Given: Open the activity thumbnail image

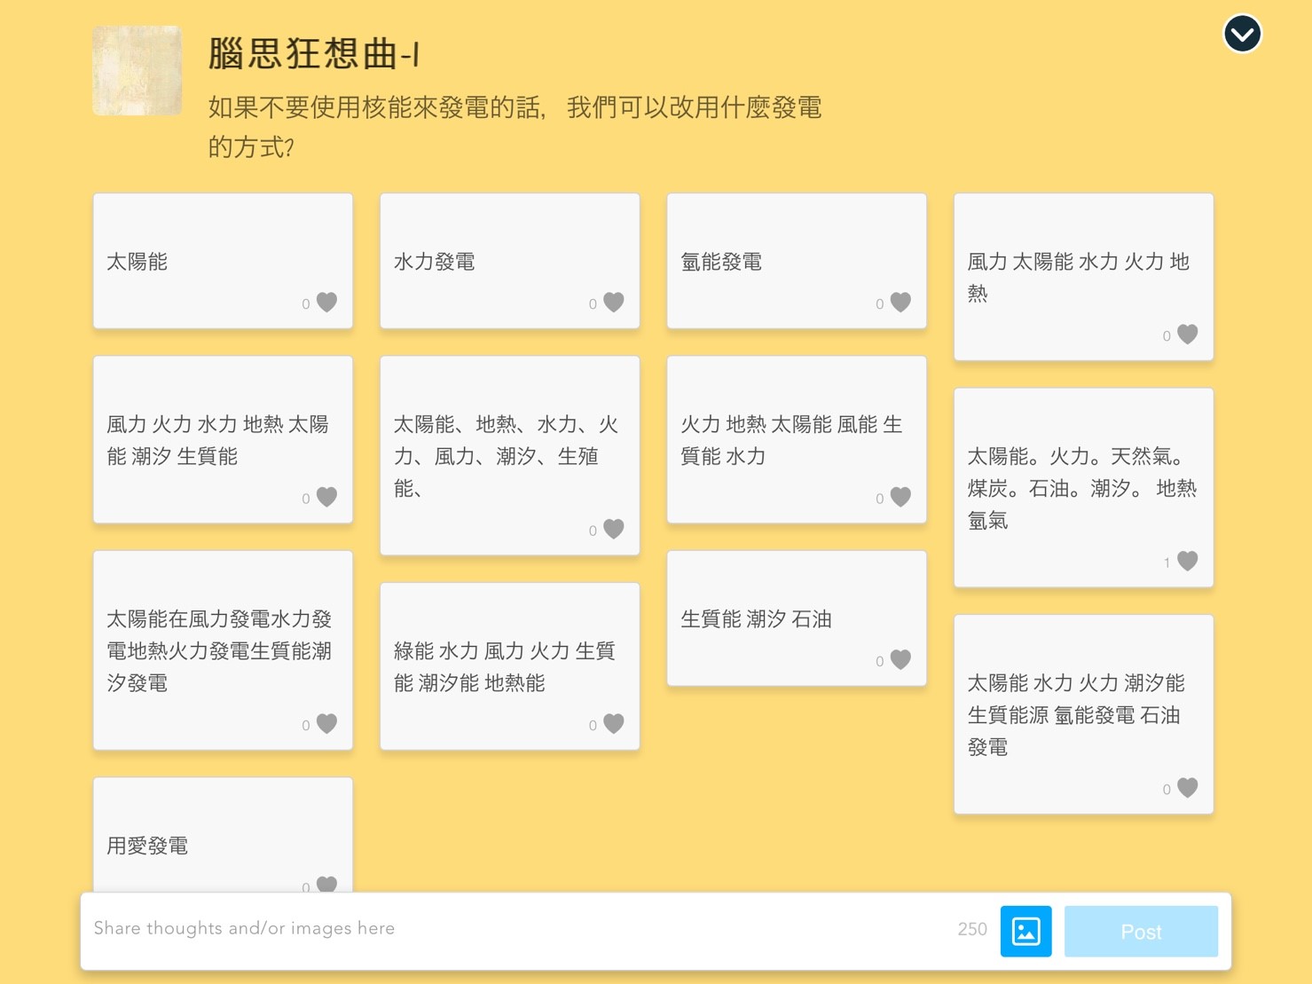Looking at the screenshot, I should (137, 71).
